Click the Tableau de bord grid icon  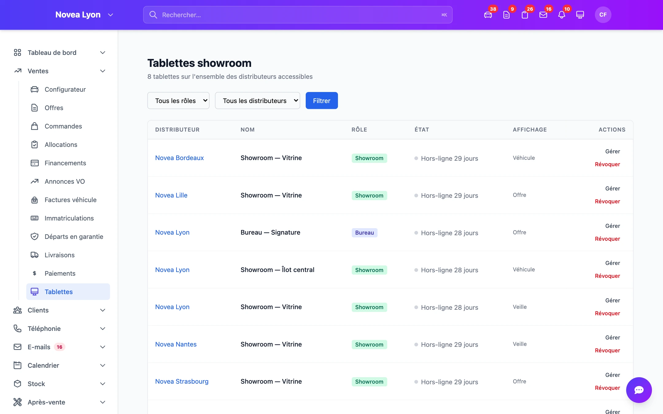(17, 52)
